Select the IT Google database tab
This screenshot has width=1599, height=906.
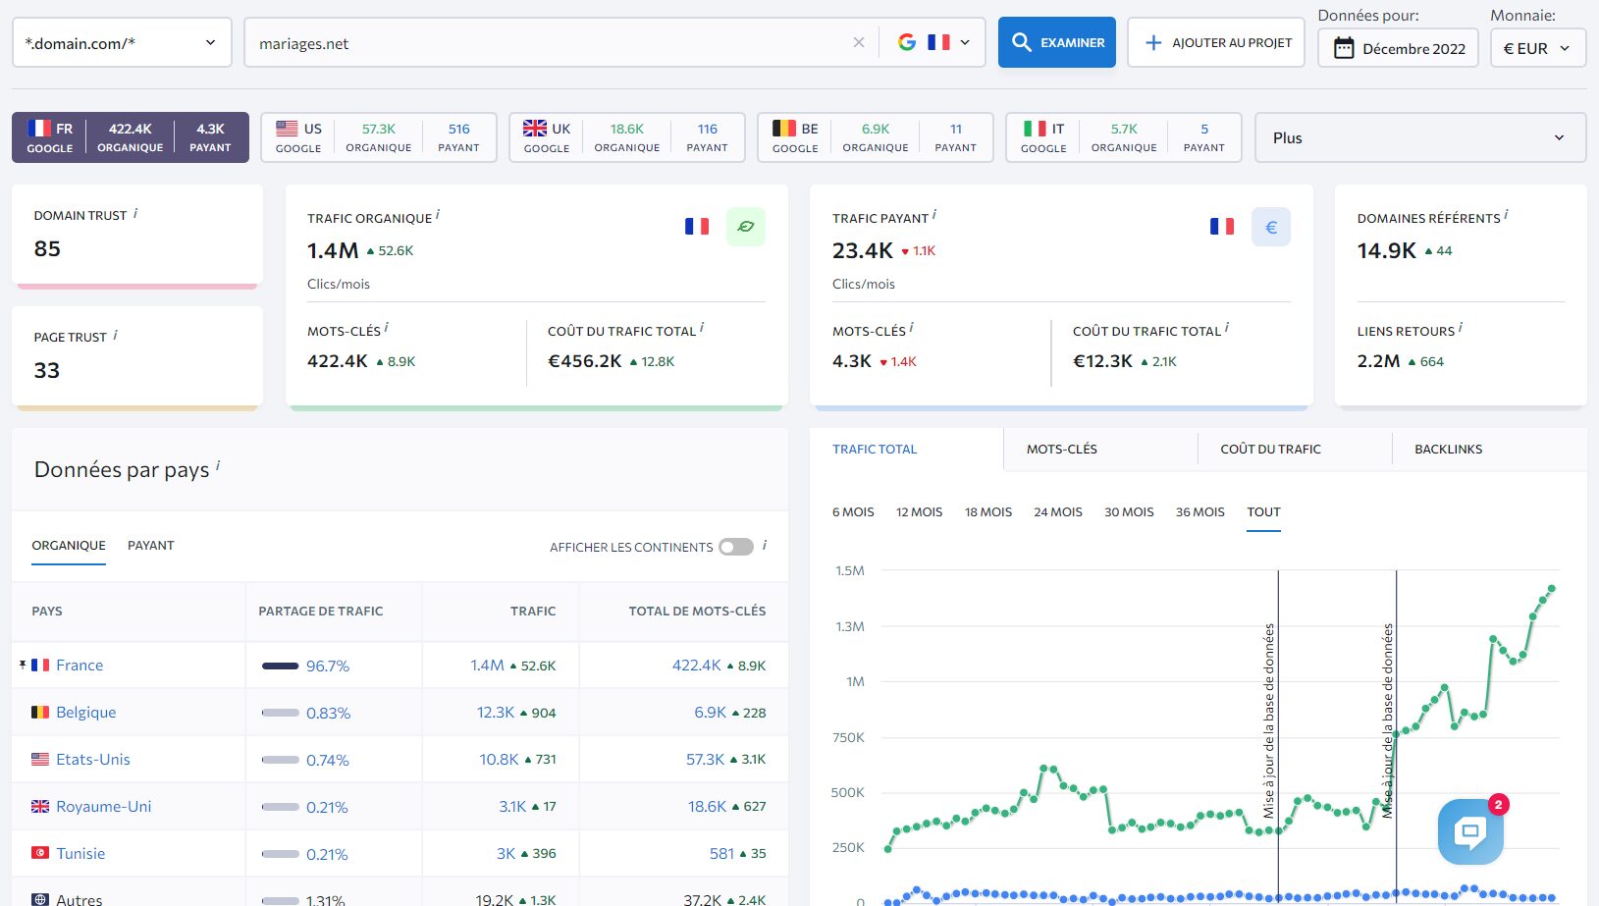[1124, 137]
